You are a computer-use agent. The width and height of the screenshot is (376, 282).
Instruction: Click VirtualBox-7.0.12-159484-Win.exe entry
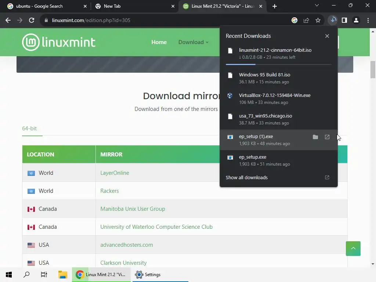pos(279,99)
